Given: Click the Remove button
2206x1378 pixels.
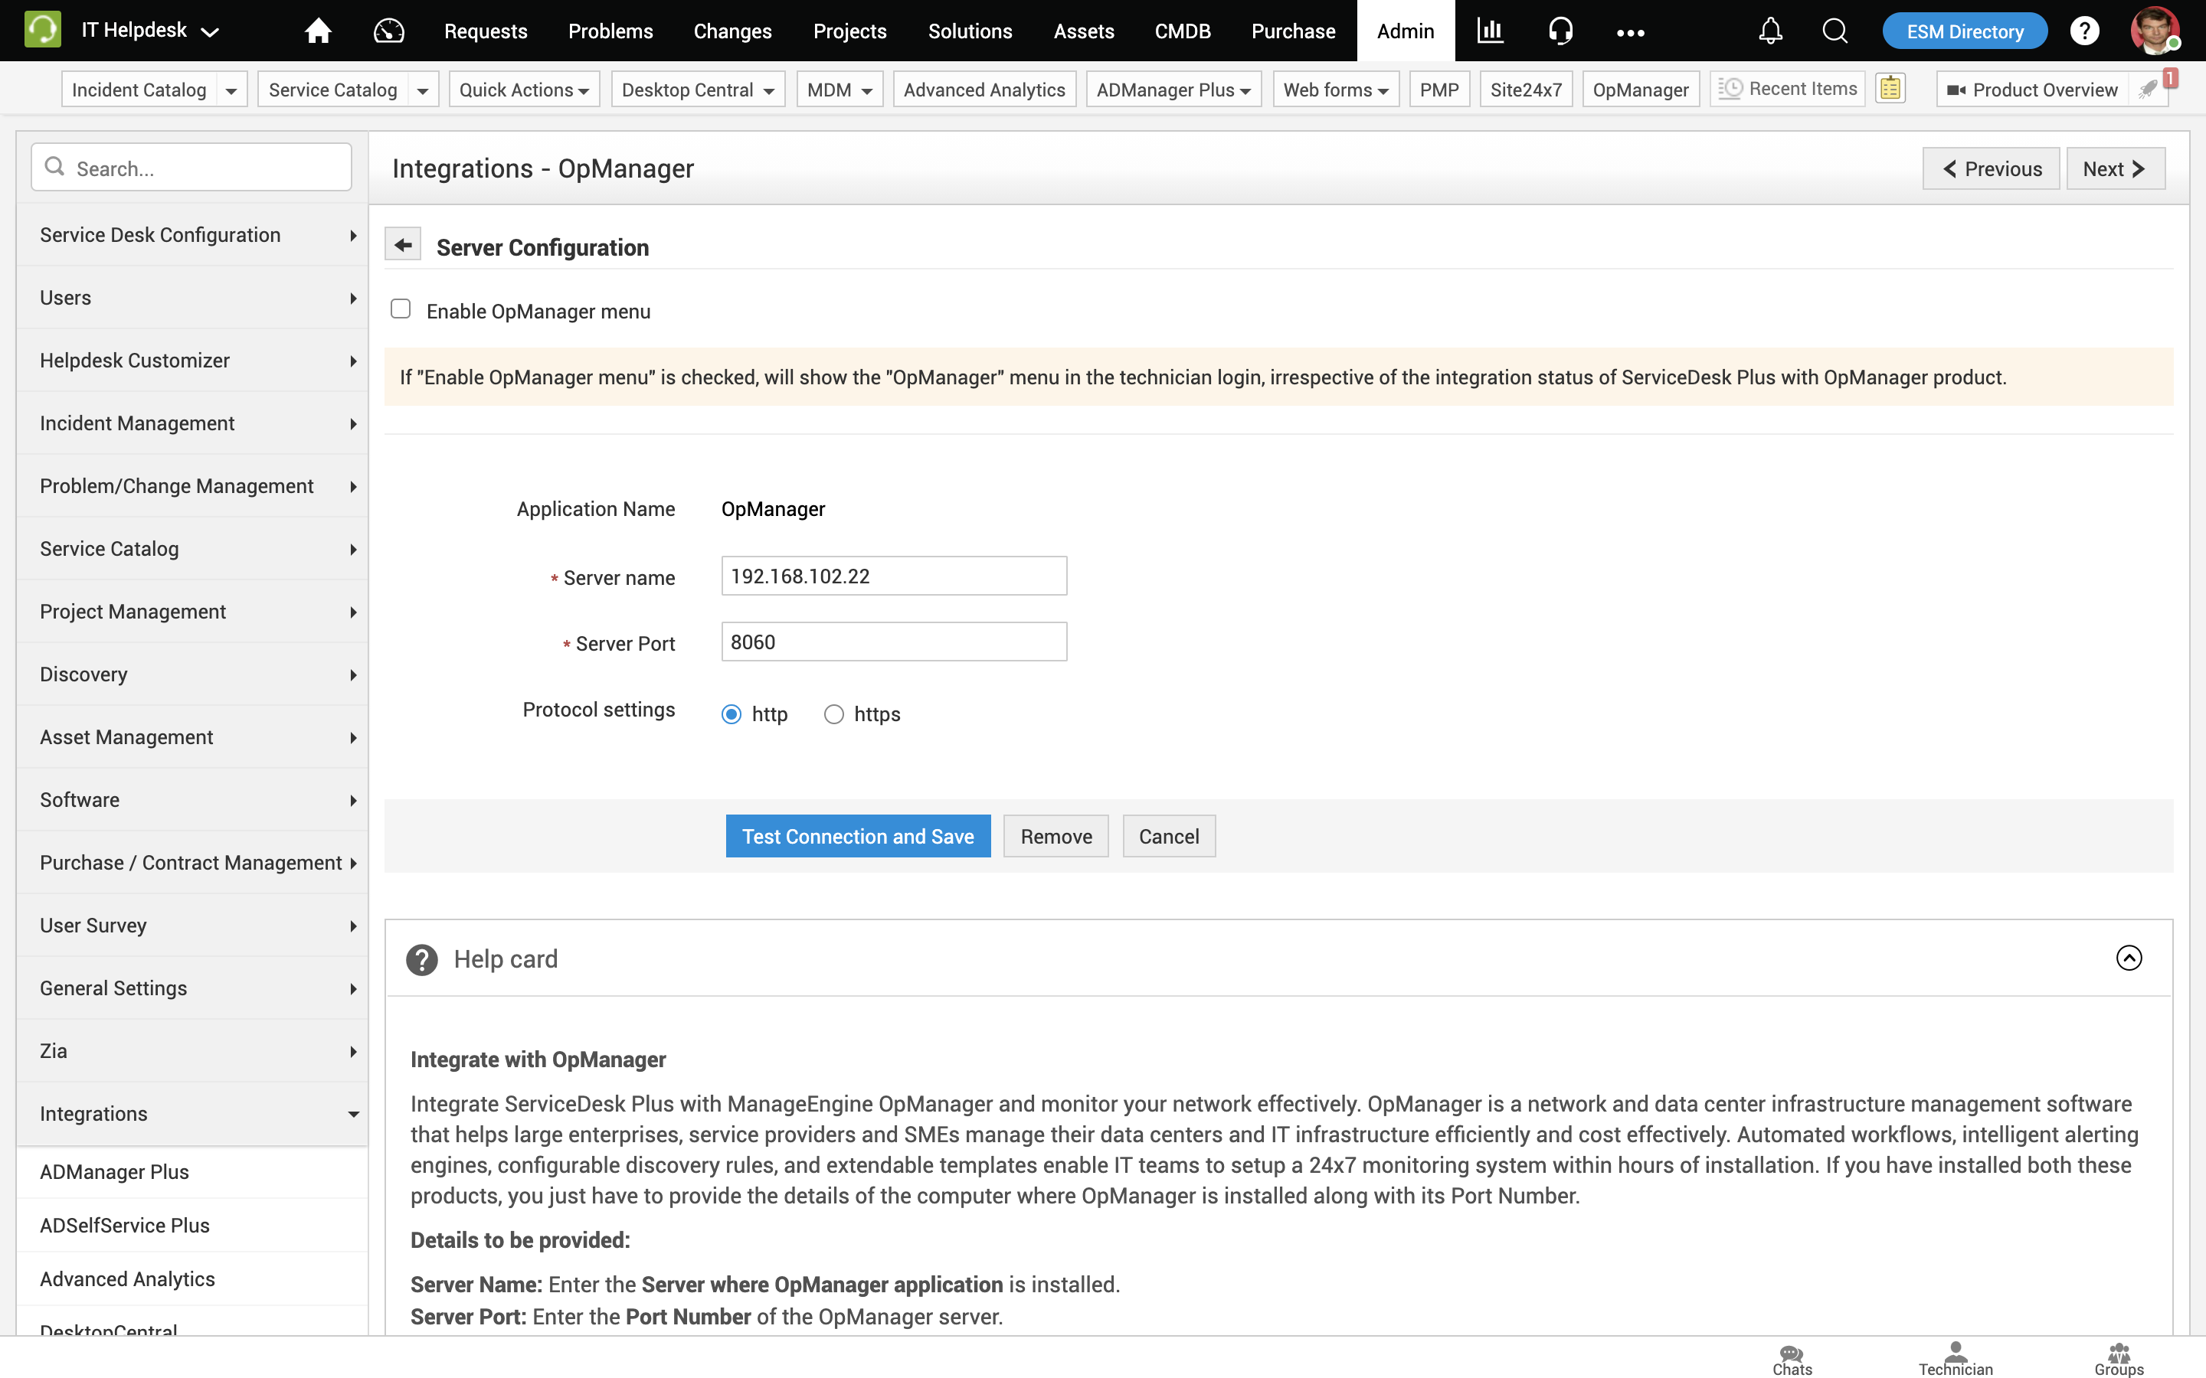Looking at the screenshot, I should pos(1056,836).
